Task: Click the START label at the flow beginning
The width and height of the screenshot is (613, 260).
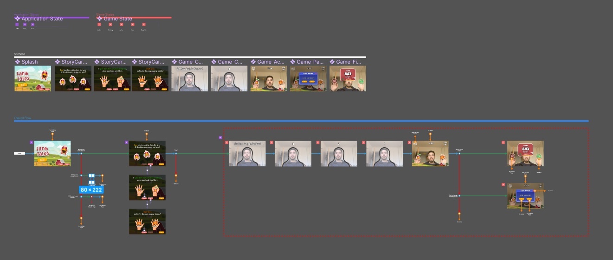Action: click(20, 153)
